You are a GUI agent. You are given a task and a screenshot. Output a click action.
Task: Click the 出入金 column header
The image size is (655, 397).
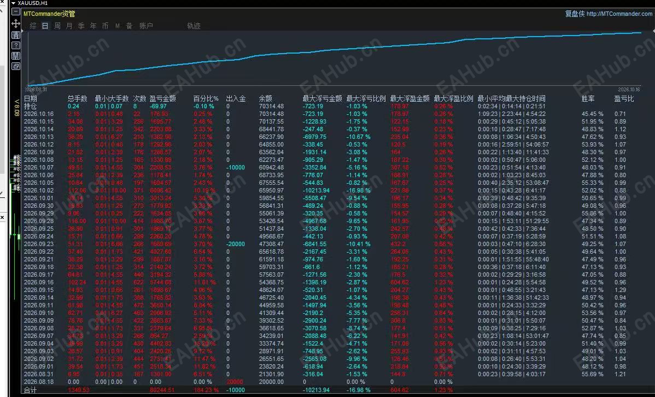236,98
